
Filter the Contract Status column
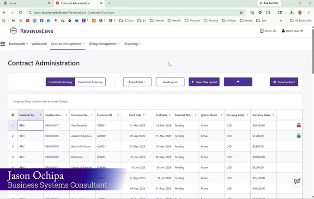point(196,115)
